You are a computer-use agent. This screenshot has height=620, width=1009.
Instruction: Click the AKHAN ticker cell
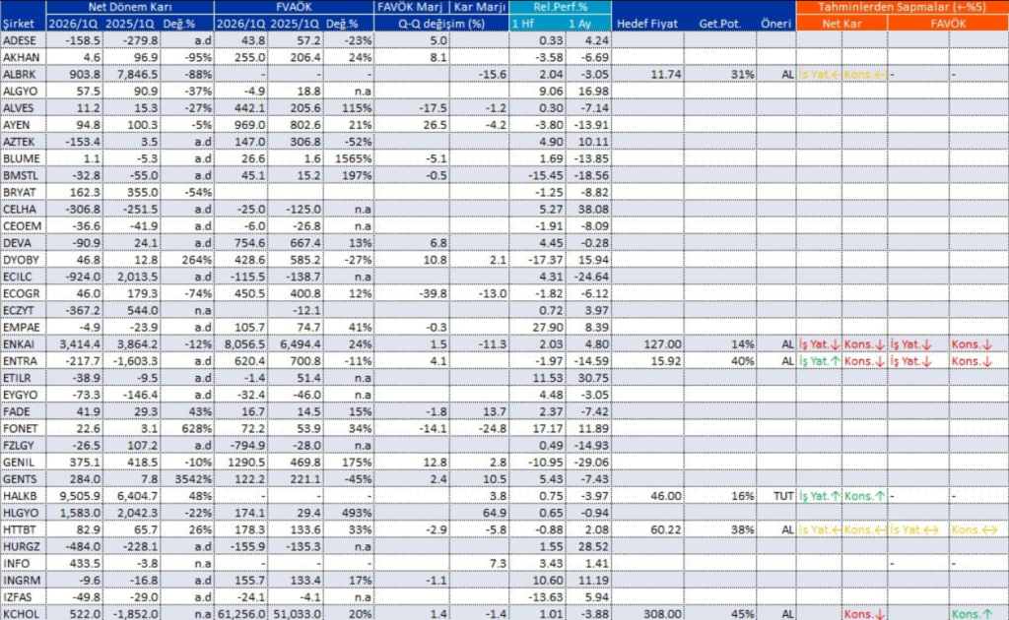pos(24,57)
